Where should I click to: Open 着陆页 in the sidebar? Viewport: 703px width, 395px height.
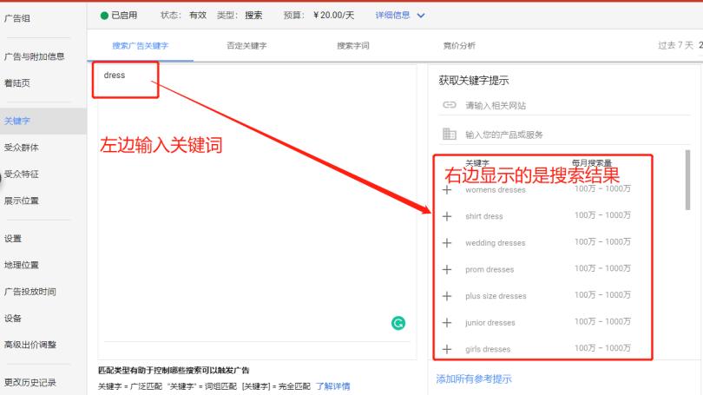[17, 83]
